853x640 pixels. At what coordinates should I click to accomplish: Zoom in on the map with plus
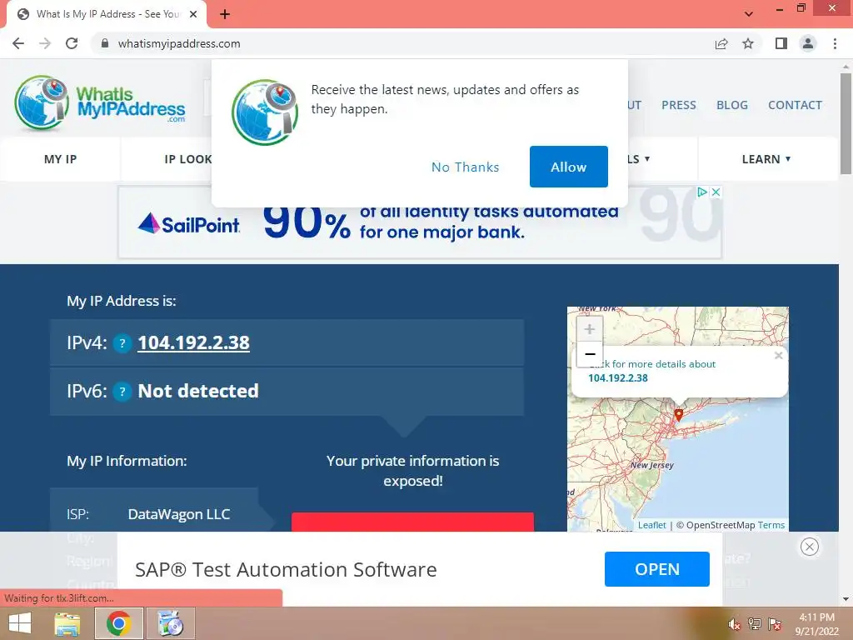(x=590, y=329)
